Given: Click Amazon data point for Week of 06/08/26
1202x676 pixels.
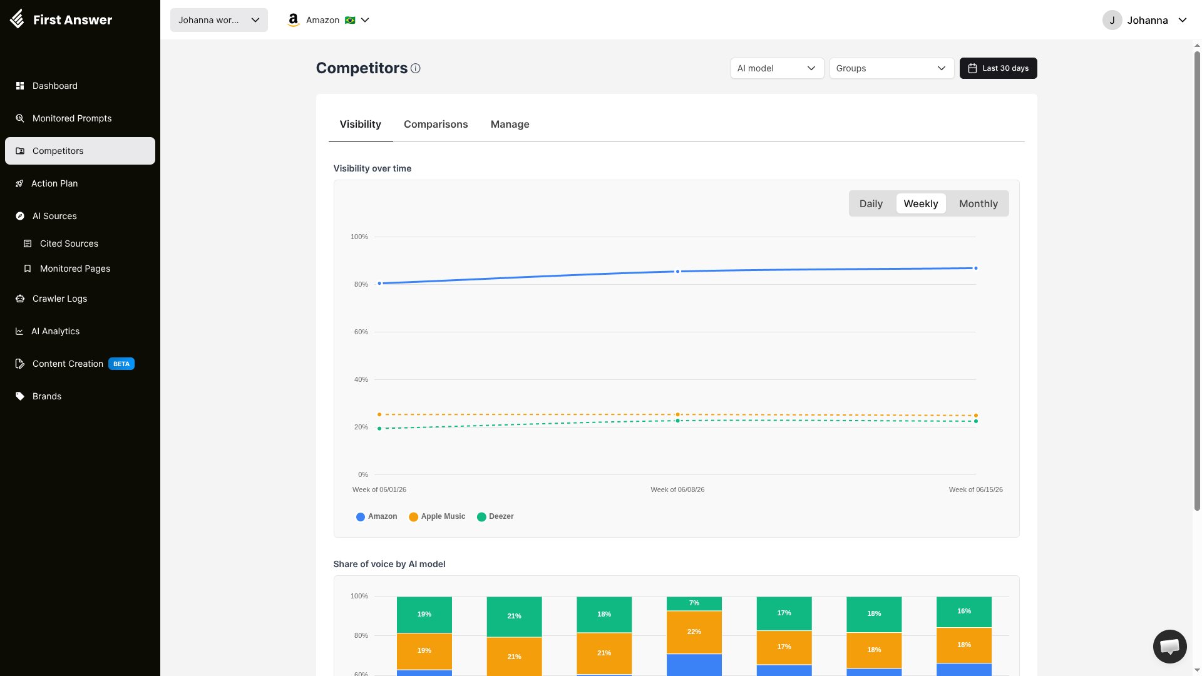Looking at the screenshot, I should pos(677,272).
